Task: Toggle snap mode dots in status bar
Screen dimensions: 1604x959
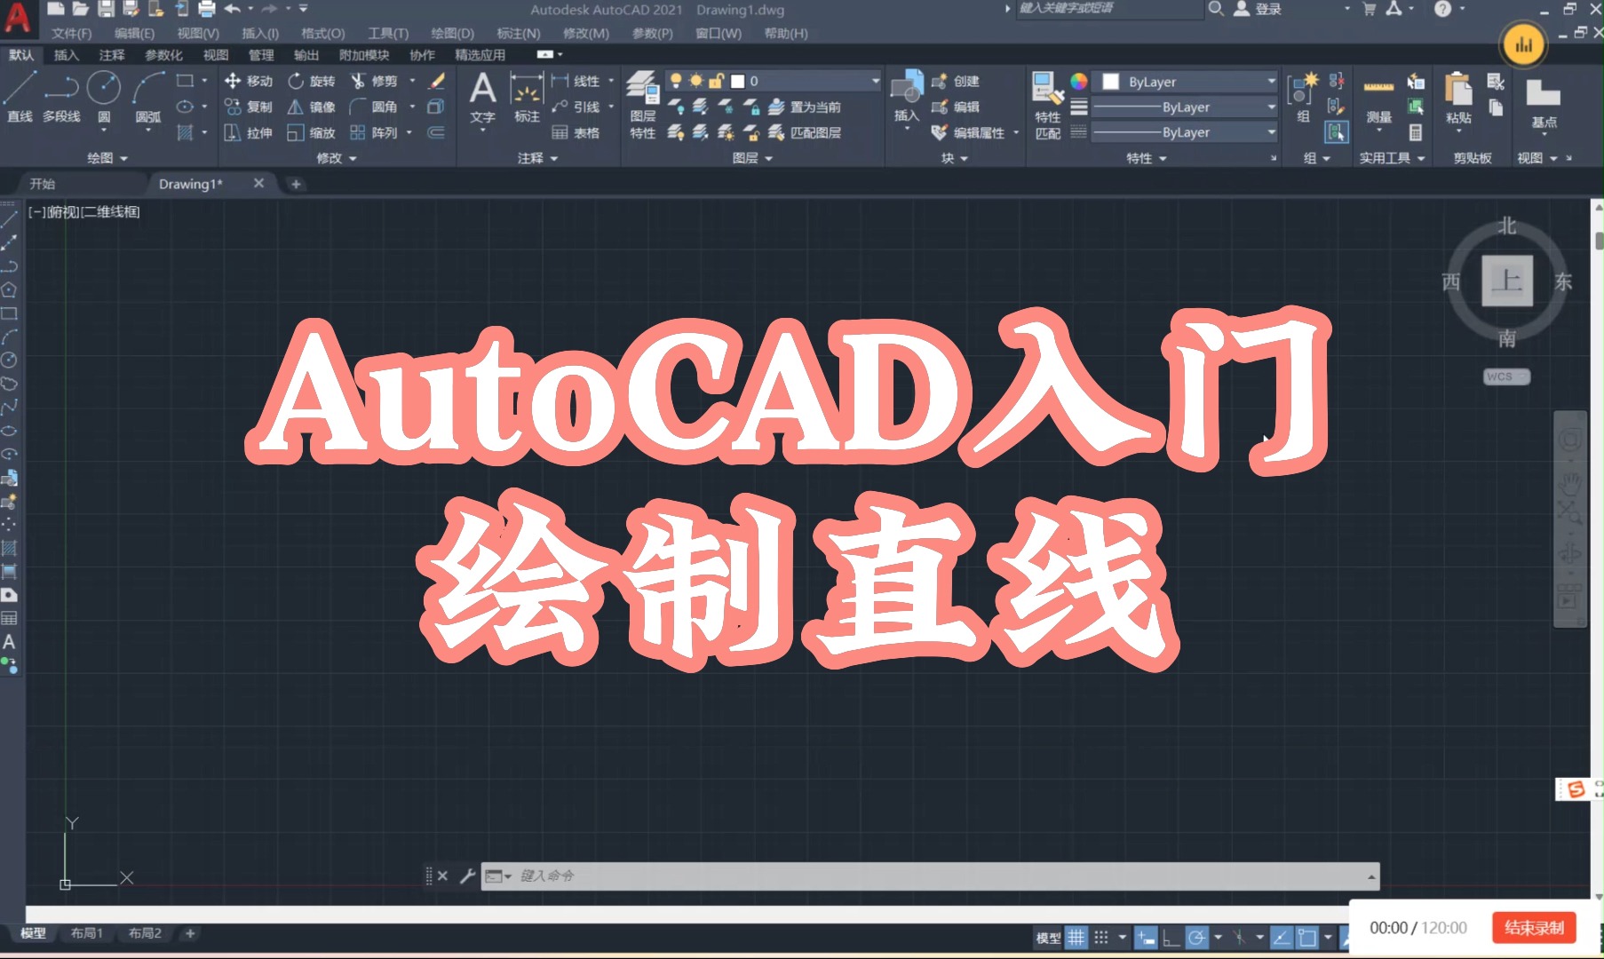Action: [1101, 937]
